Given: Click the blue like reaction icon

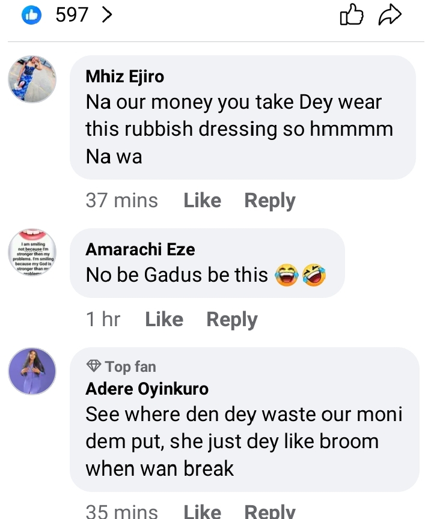Looking at the screenshot, I should pyautogui.click(x=31, y=15).
